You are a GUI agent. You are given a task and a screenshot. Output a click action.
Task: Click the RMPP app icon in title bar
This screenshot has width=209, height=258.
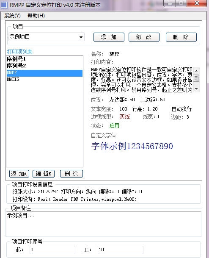click(4, 5)
